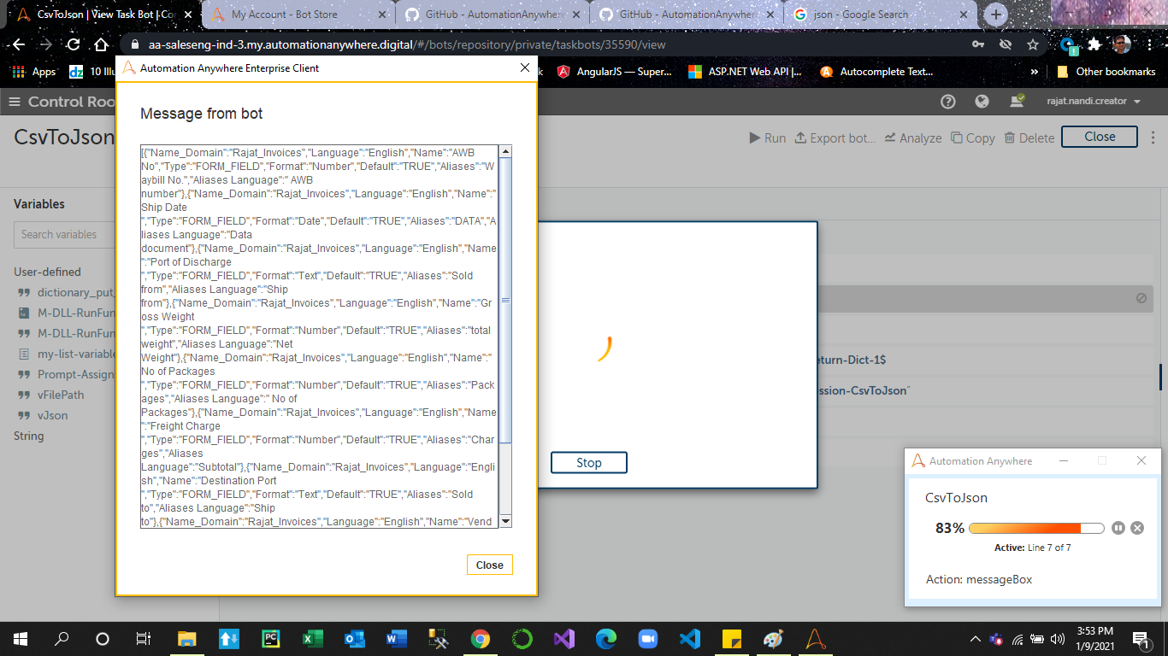Open the Other bookmarks folder
The image size is (1168, 656).
pyautogui.click(x=1106, y=72)
